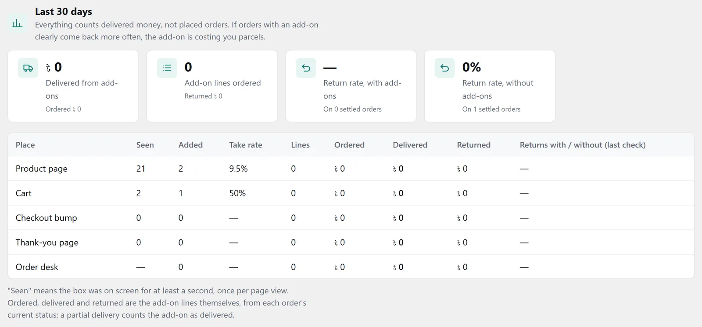
Task: Select the Thank-you page row label
Action: pos(47,243)
